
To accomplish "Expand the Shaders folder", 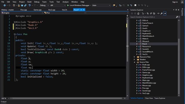I will tap(134, 60).
